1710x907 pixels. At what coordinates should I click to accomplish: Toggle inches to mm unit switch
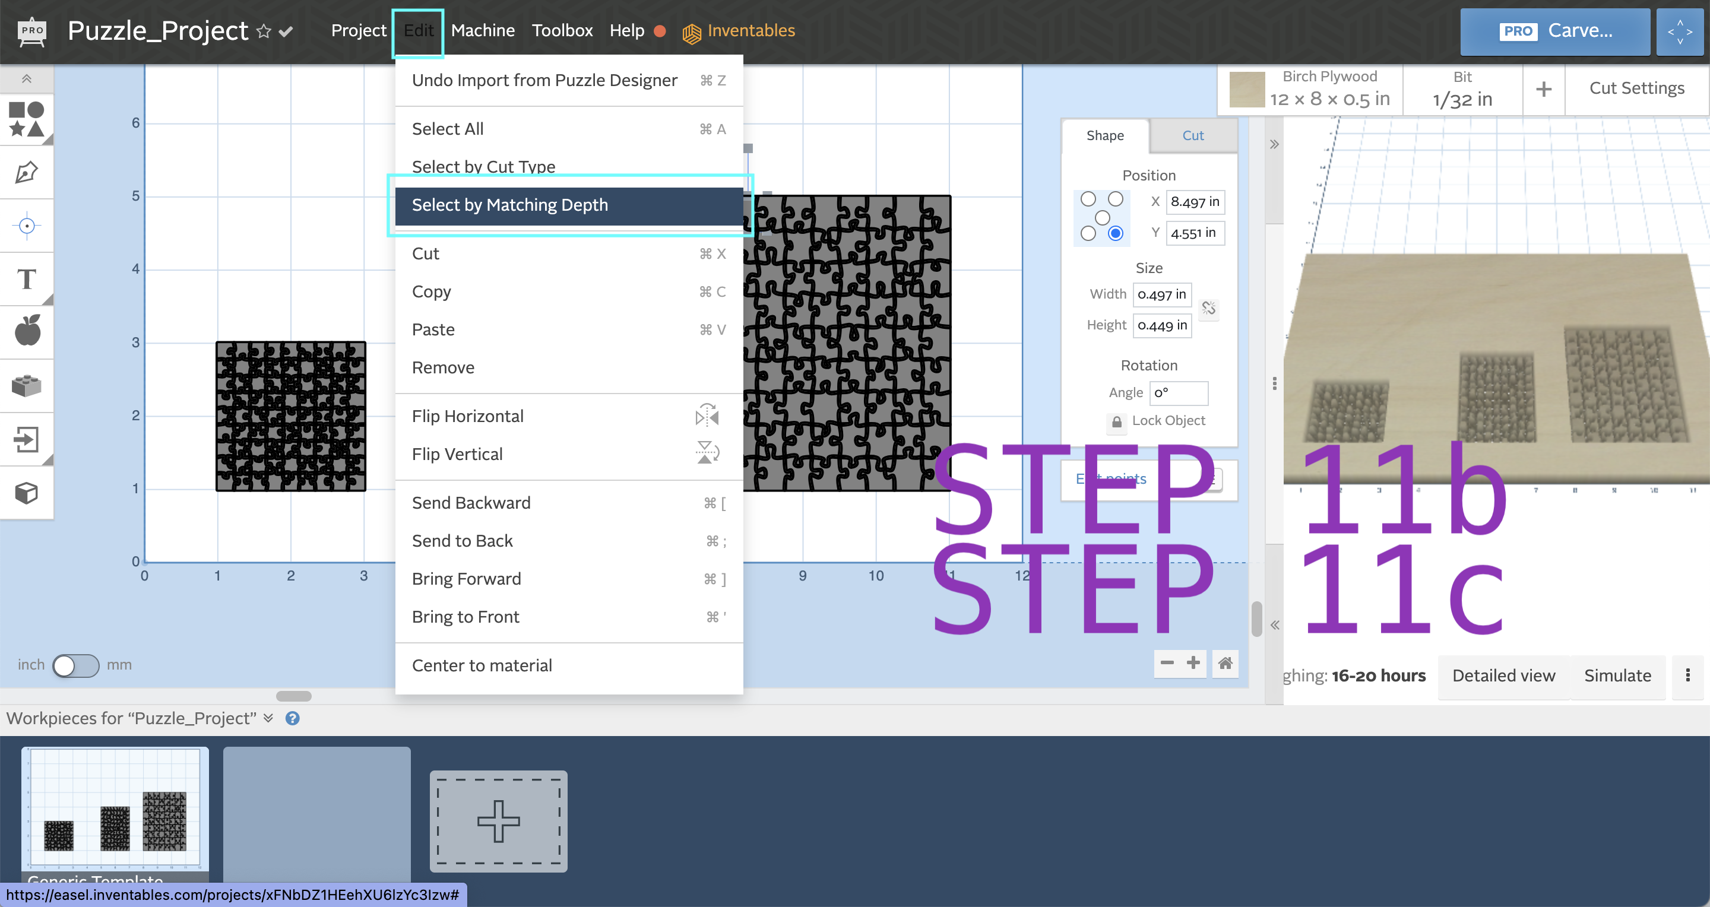pyautogui.click(x=76, y=665)
